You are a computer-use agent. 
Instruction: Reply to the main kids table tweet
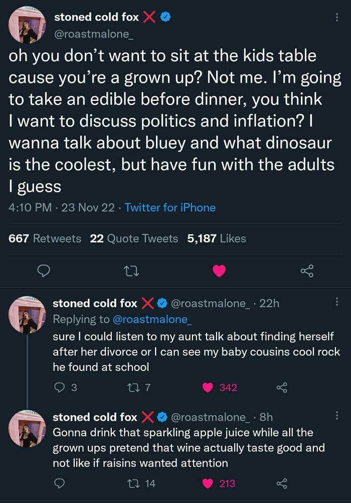tap(44, 272)
